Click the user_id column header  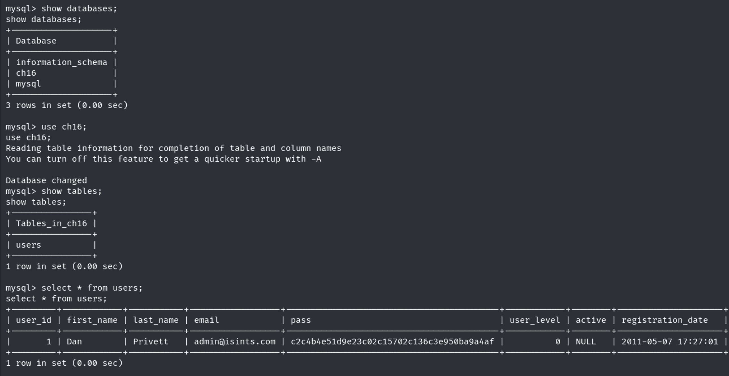[x=33, y=320]
